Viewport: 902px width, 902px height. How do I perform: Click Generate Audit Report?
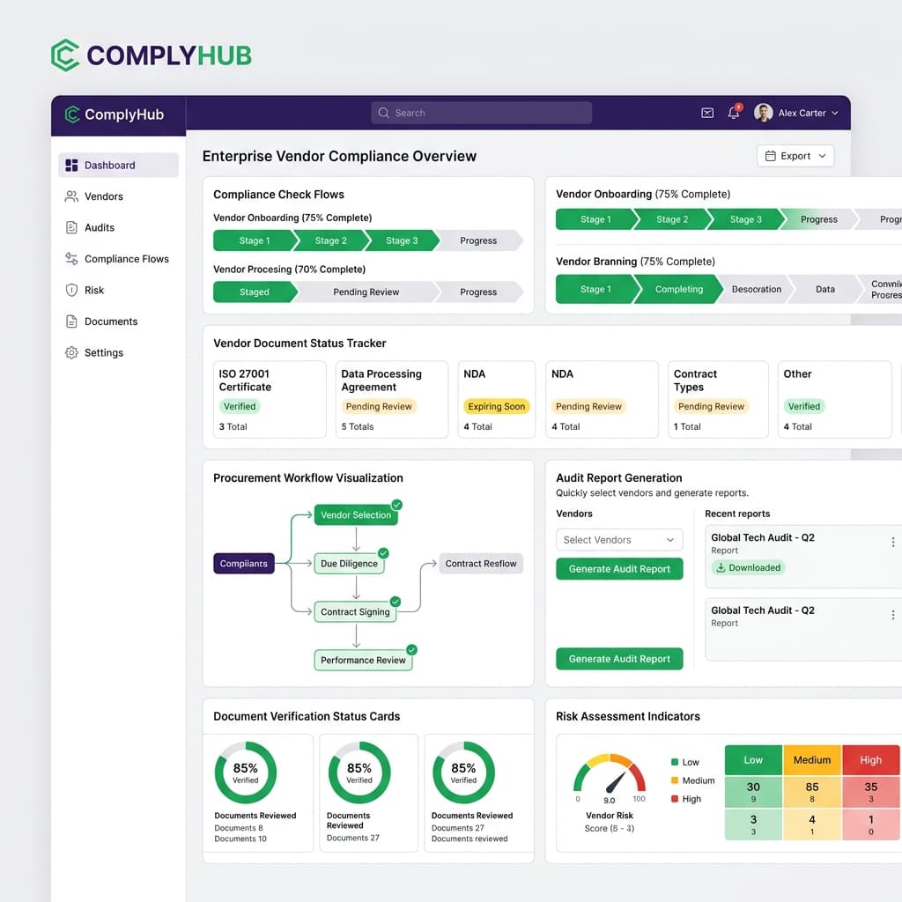(x=619, y=569)
